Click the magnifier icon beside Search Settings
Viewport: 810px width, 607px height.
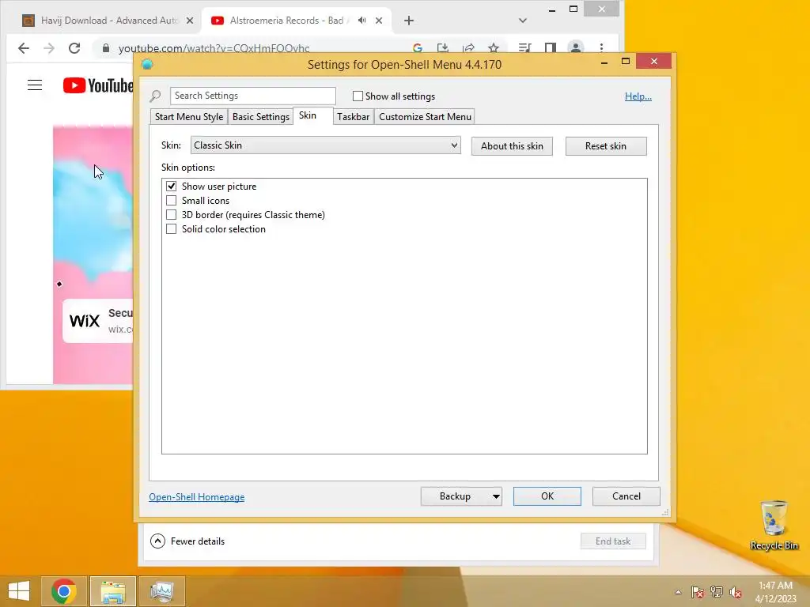click(x=155, y=96)
